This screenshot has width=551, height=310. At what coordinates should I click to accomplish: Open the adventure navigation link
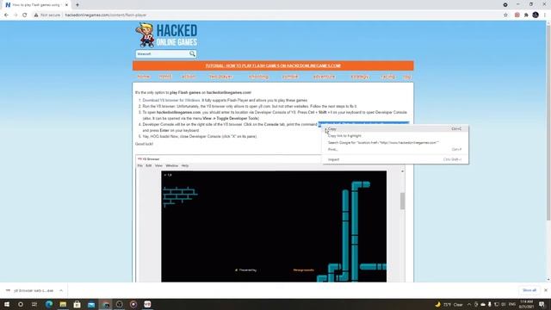click(324, 77)
